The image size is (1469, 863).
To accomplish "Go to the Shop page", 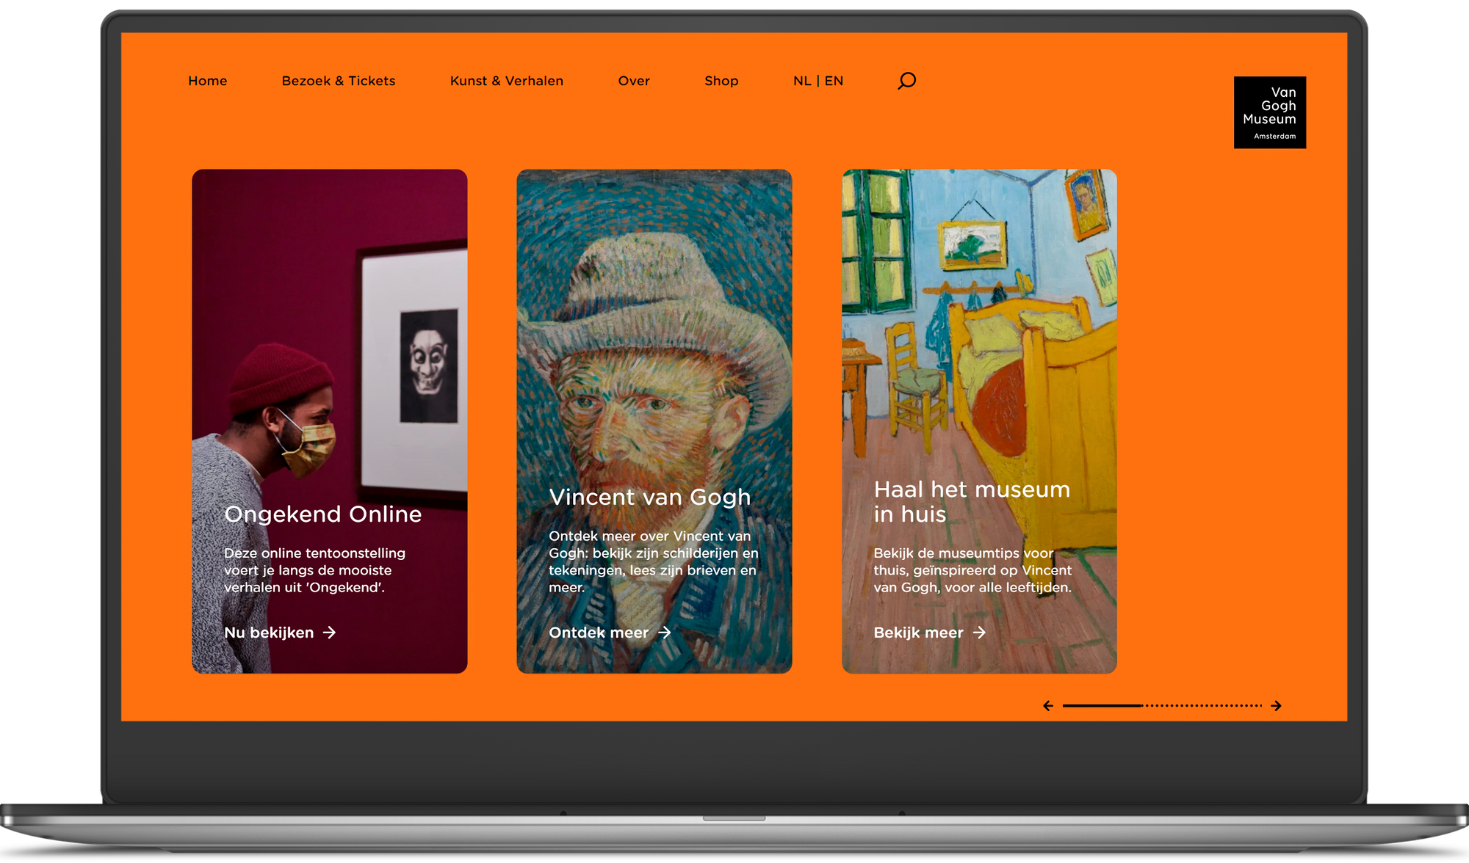I will click(721, 81).
